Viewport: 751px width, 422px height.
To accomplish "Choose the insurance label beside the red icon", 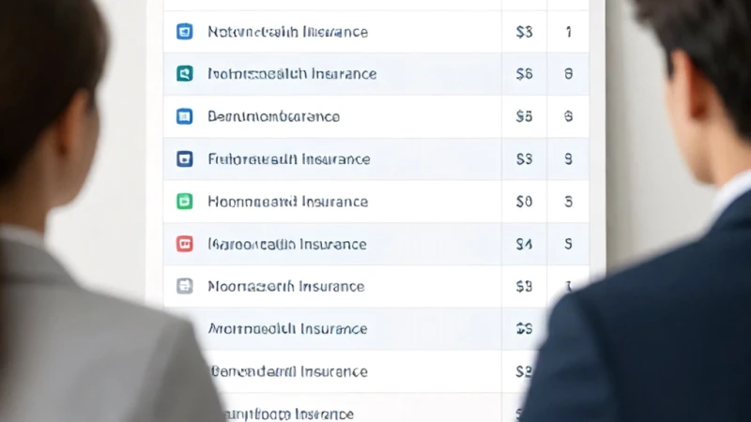I will (287, 245).
